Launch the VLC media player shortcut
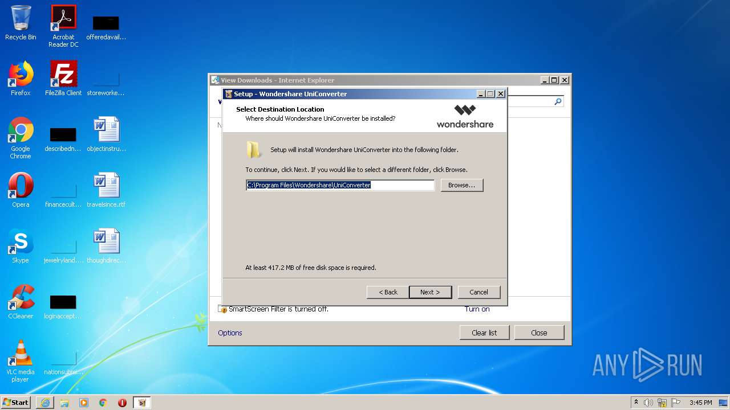 tap(21, 361)
